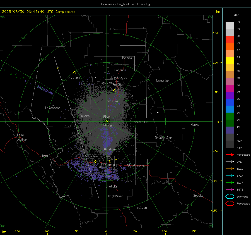Click the 'Limestone' label
Image resolution: width=251 pixels, height=235 pixels.
pyautogui.click(x=53, y=108)
